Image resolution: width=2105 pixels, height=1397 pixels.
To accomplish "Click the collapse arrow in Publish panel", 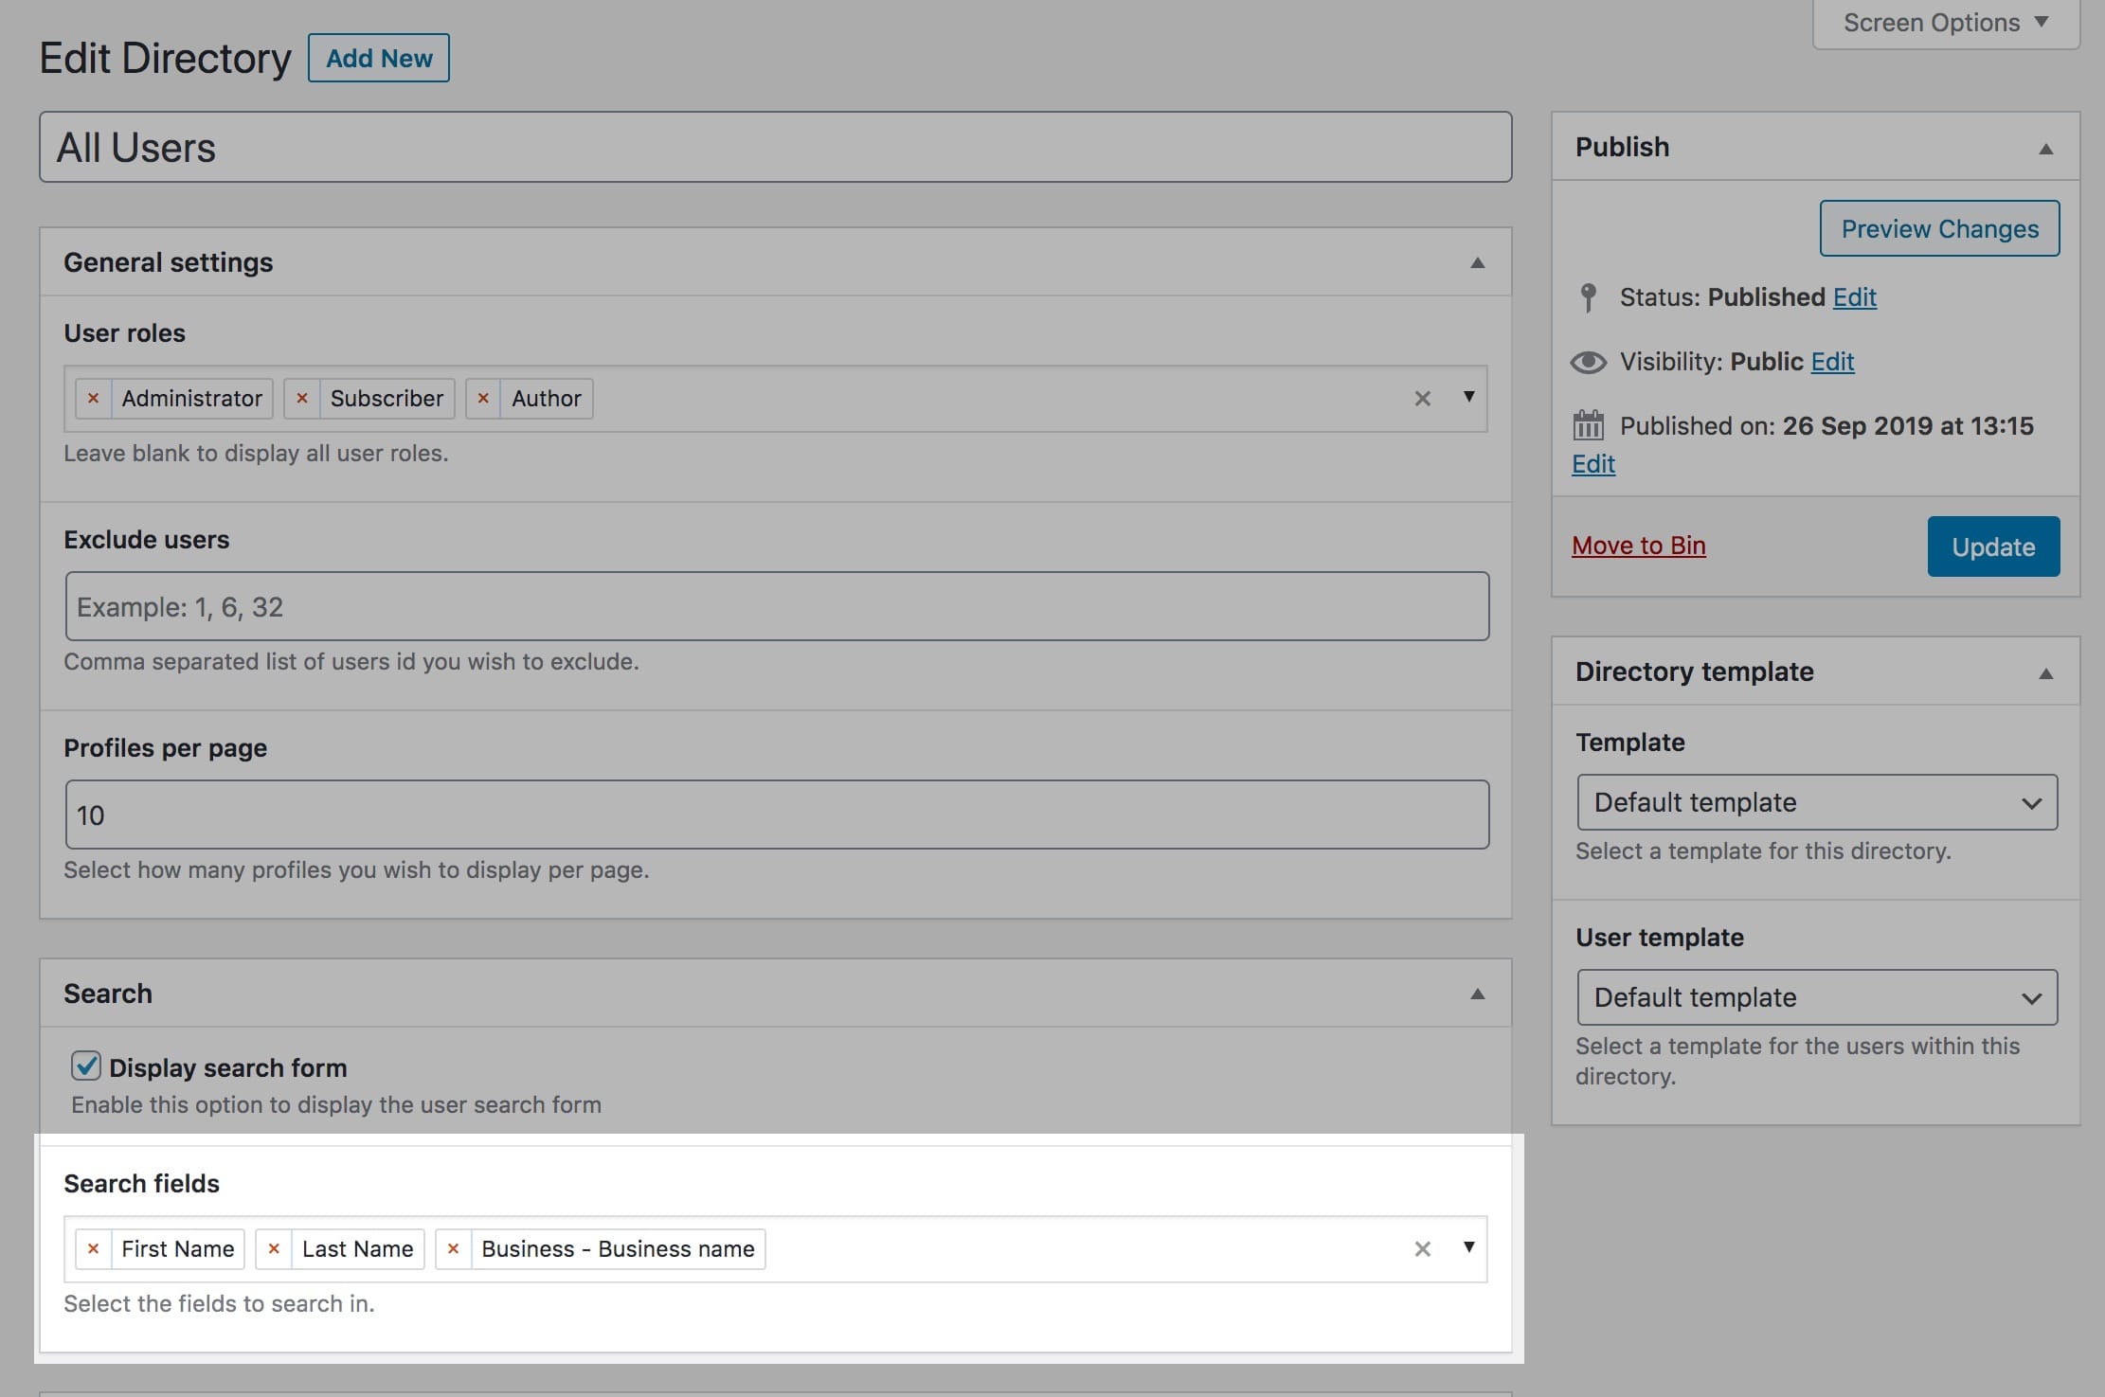I will 2044,147.
